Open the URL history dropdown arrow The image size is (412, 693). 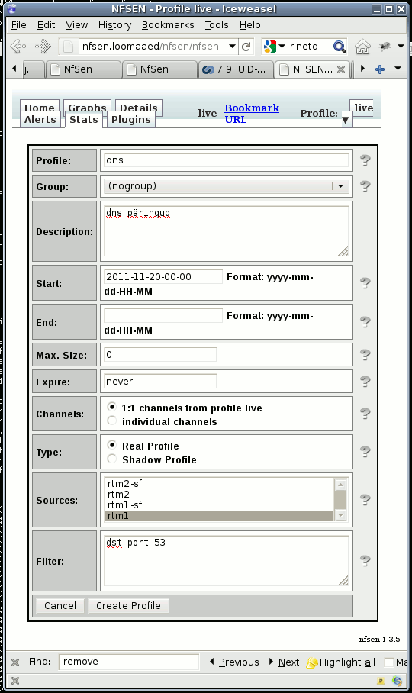coord(232,46)
